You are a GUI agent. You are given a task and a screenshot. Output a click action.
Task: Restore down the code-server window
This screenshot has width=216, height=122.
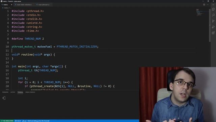208,1
